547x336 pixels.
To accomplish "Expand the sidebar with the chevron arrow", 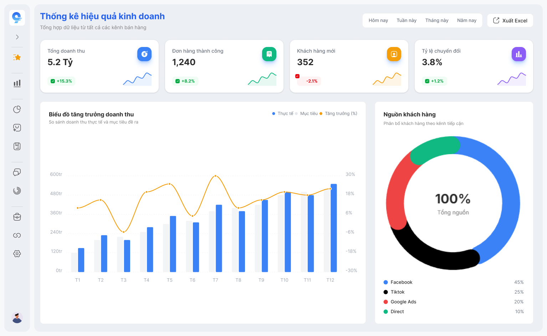I will click(x=17, y=37).
